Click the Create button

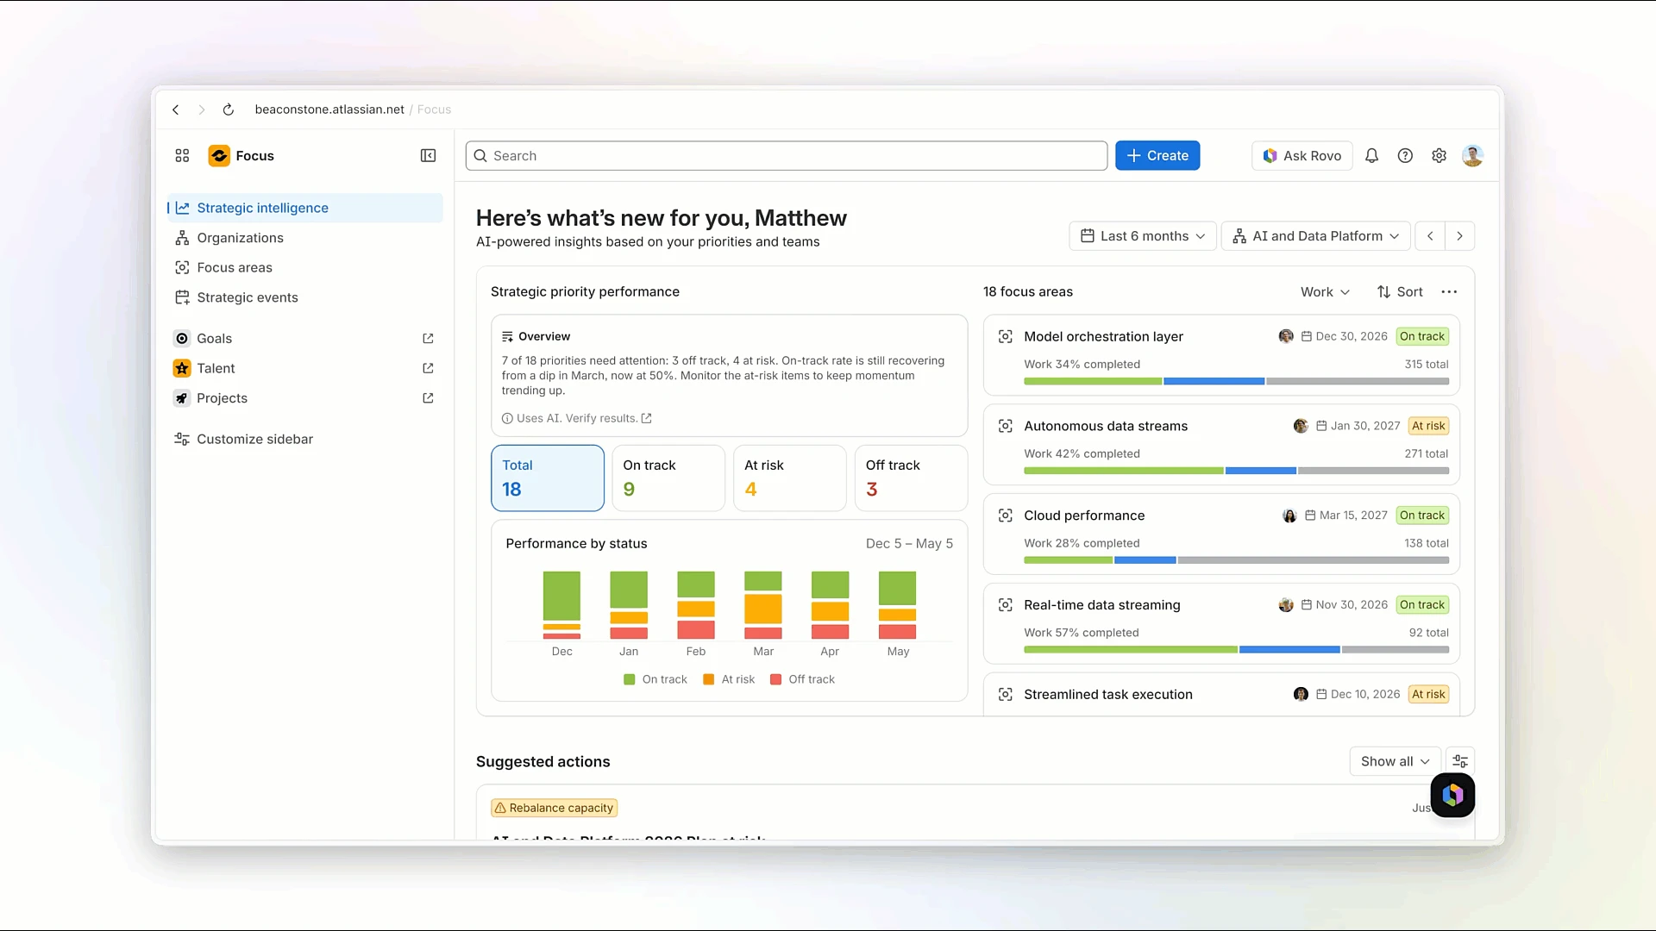[x=1157, y=155]
